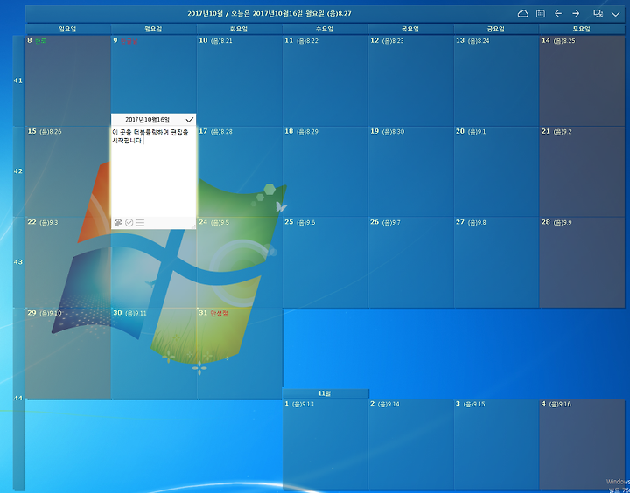The image size is (630, 493).
Task: Open cloud sync from the calendar header
Action: 522,14
